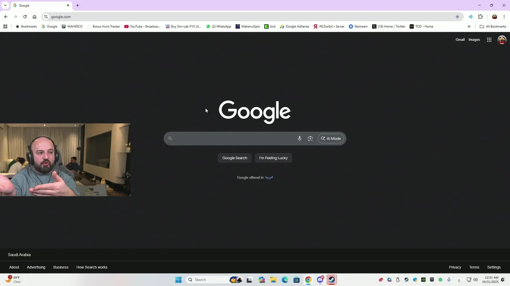
Task: Open a new tab with plus button
Action: [x=77, y=5]
